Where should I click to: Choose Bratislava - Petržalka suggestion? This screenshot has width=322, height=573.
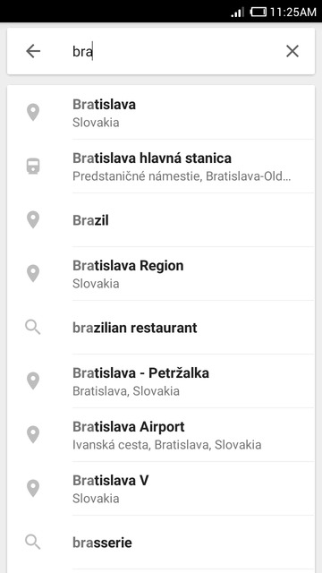tap(161, 381)
